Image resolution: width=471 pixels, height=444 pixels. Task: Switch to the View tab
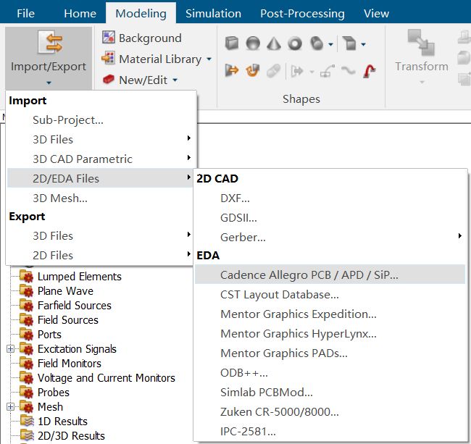(x=376, y=14)
